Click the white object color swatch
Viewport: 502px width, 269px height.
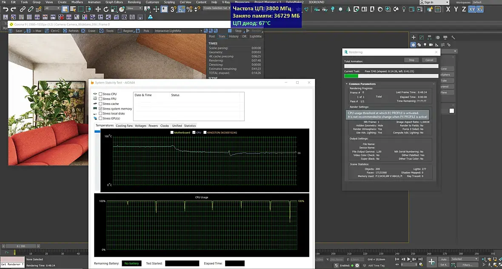pos(452,111)
